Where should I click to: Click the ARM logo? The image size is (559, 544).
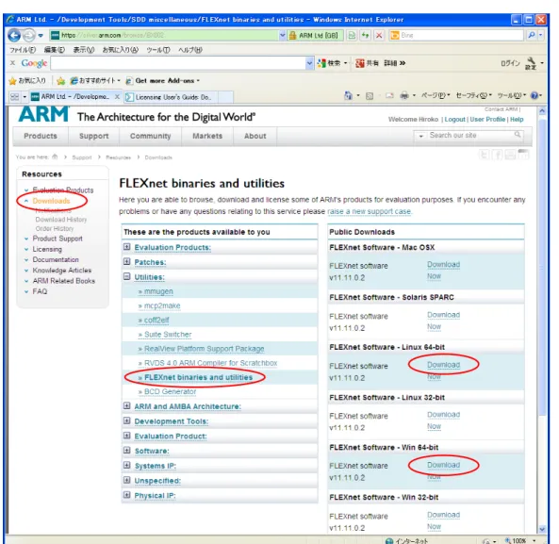point(43,114)
